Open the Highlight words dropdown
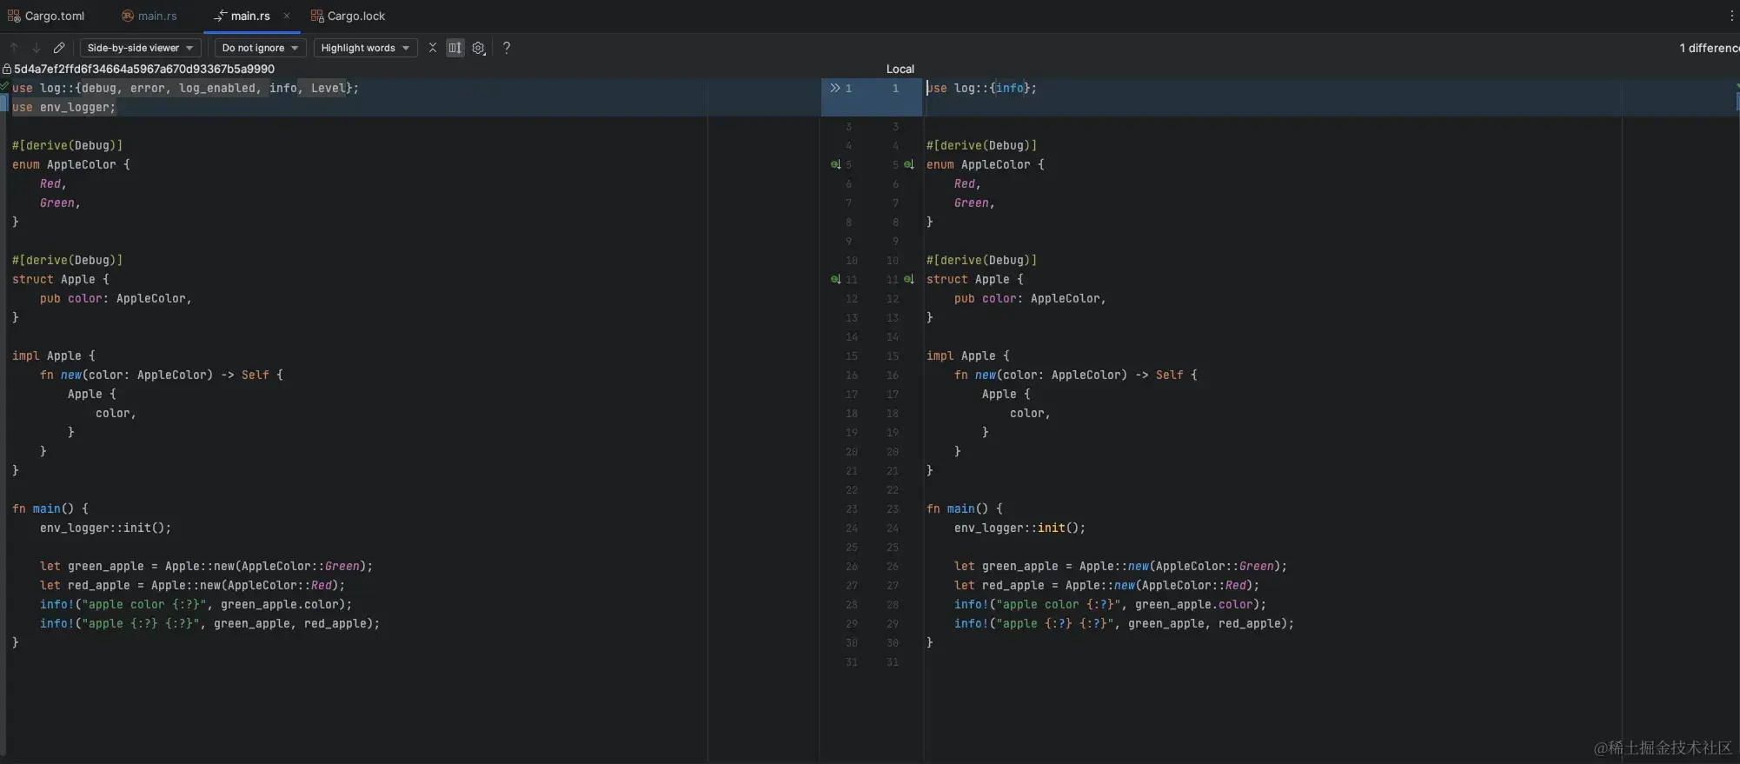This screenshot has width=1740, height=764. pyautogui.click(x=365, y=48)
